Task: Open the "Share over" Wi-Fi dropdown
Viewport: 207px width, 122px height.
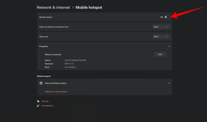Action: coord(161,37)
